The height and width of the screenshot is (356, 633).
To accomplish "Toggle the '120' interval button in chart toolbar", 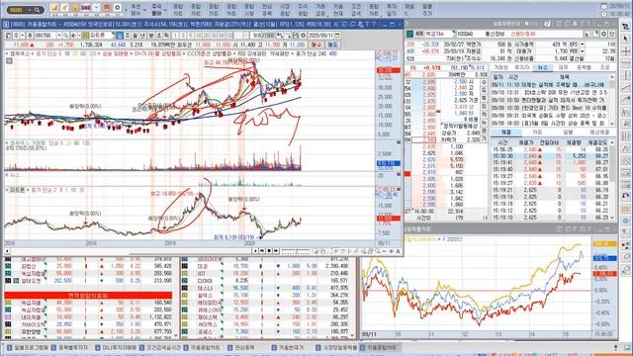I will (229, 36).
